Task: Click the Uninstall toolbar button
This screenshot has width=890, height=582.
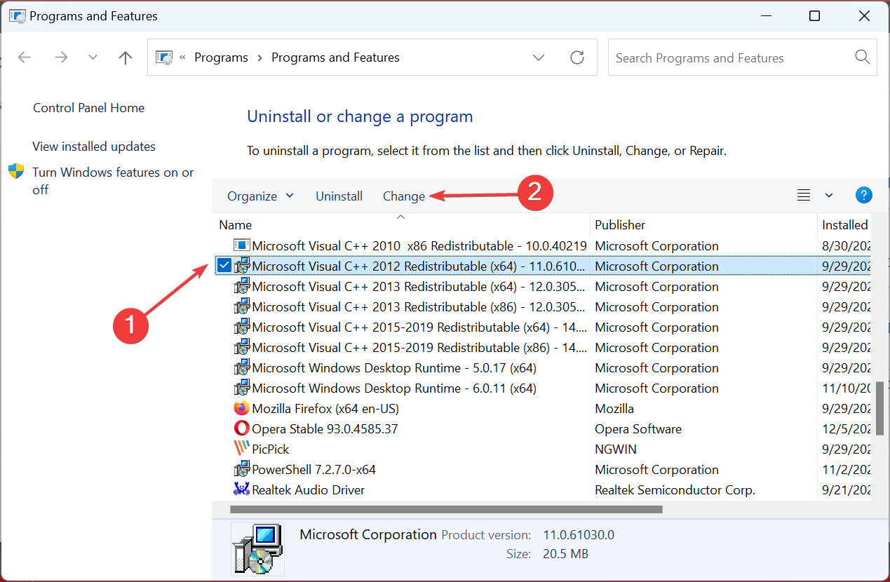Action: click(339, 196)
